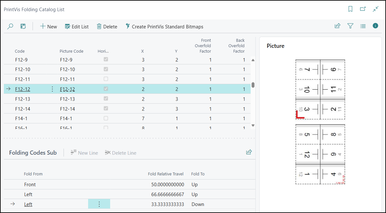Open page in new window icon

pos(363,9)
